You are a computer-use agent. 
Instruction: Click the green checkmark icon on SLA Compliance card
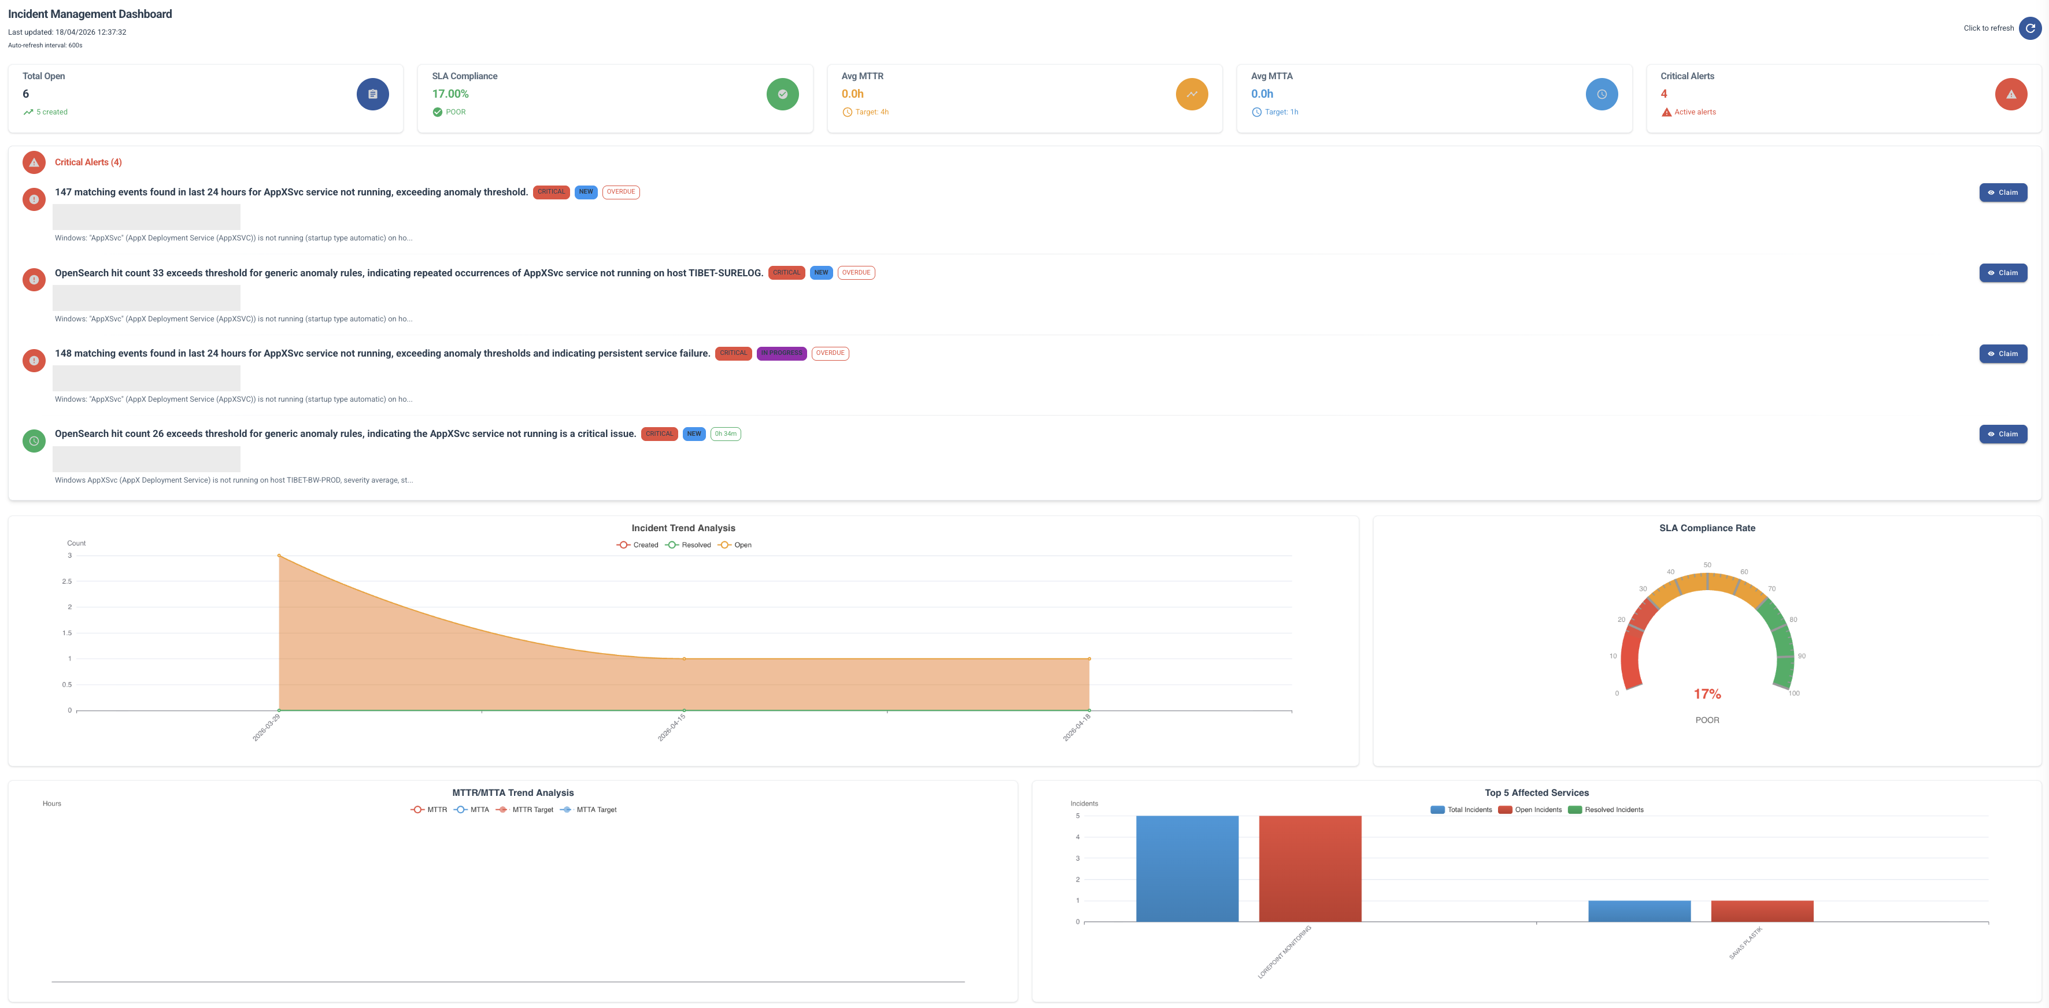point(783,94)
